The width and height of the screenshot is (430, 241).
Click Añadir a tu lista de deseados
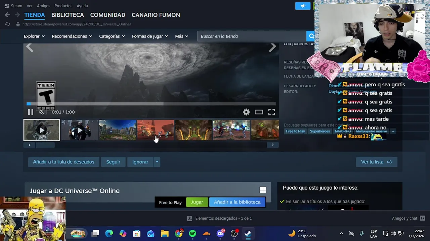(63, 162)
